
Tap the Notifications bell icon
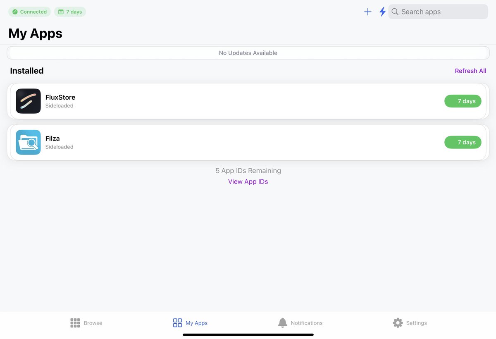(282, 323)
